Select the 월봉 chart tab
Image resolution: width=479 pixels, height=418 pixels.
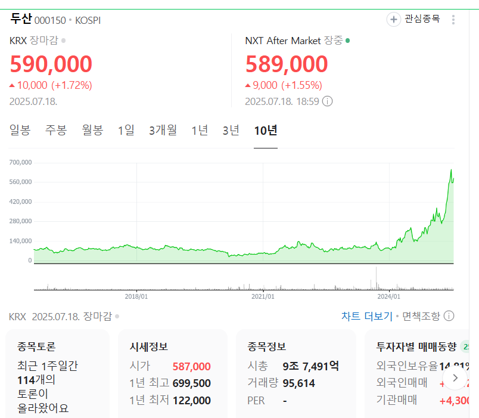(92, 130)
